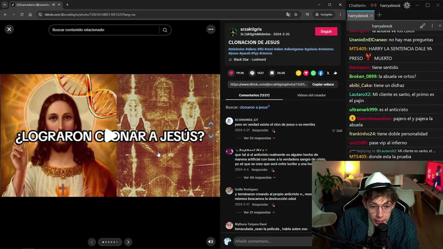
Task: Open the share arrow for more options
Action: tap(335, 73)
